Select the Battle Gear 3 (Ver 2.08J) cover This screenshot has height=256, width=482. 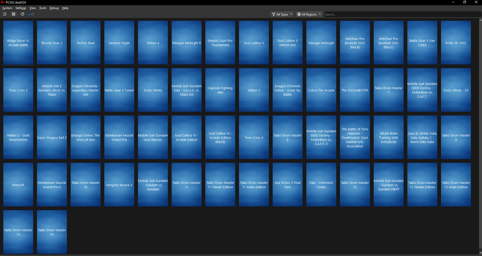click(x=423, y=43)
